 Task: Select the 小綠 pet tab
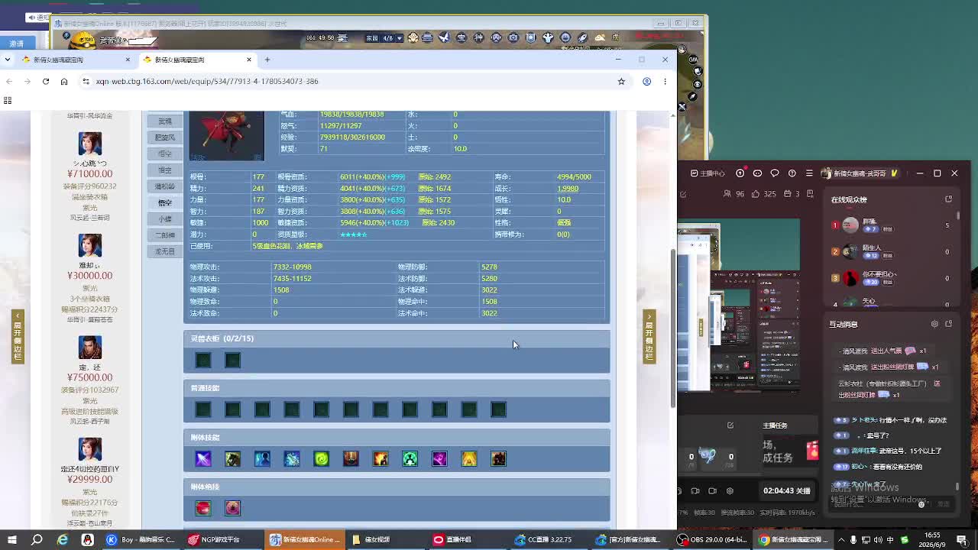pos(165,219)
